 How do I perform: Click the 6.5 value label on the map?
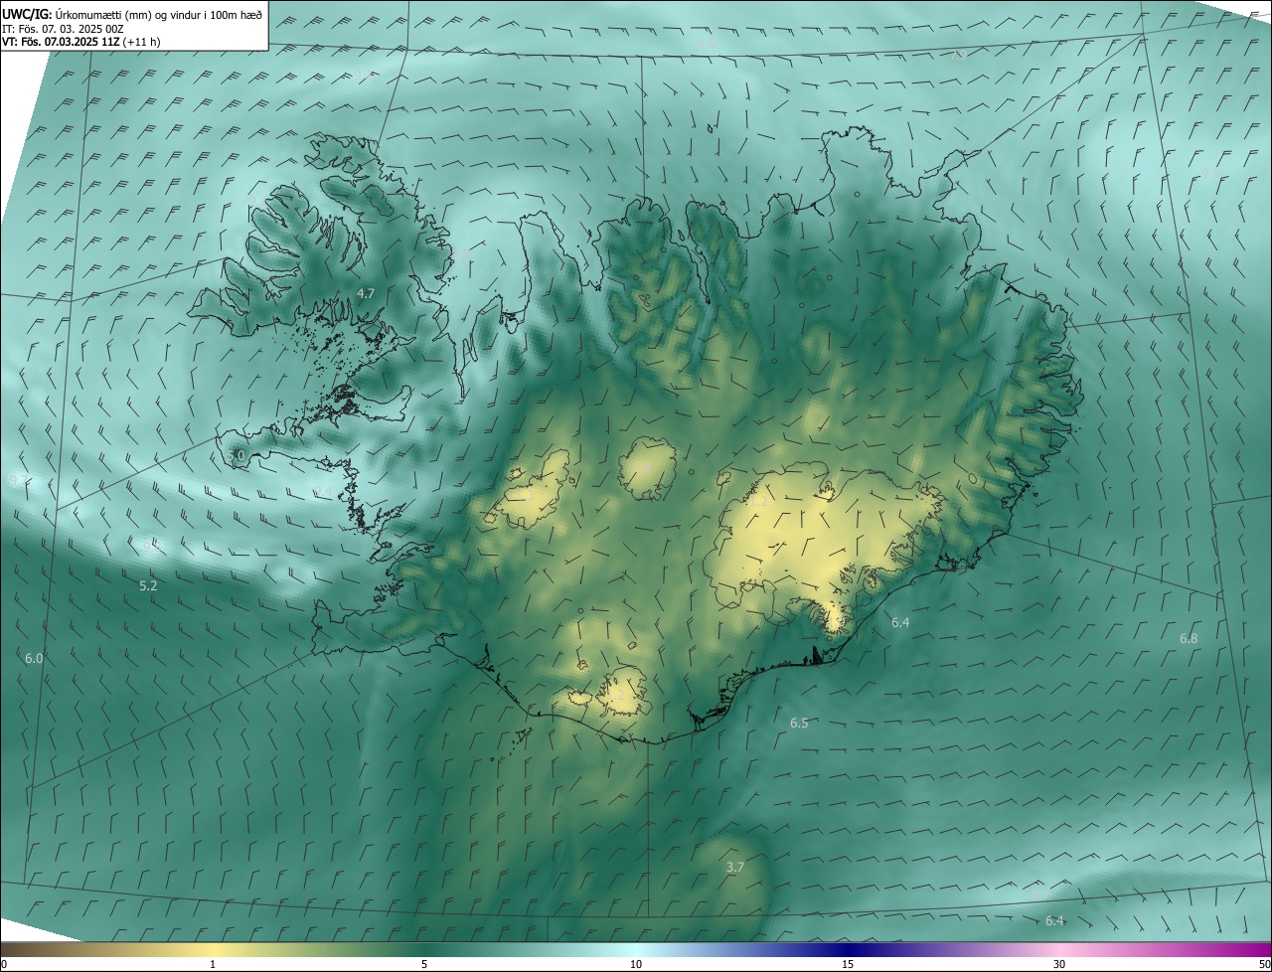tap(799, 723)
